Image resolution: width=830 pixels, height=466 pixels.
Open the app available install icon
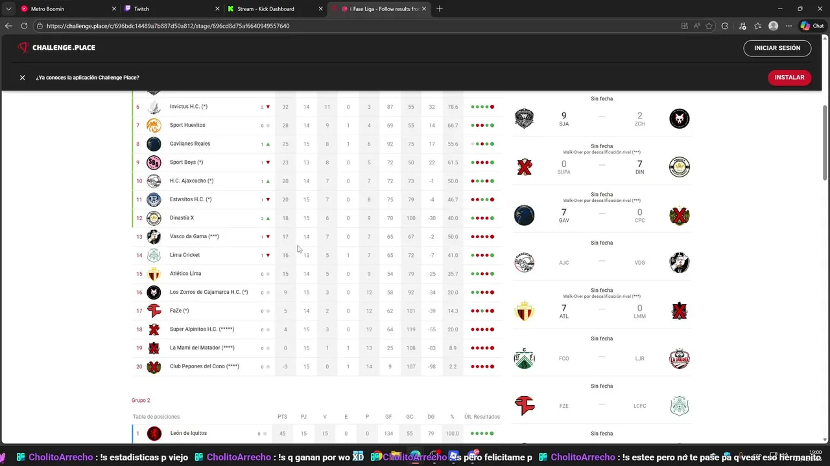[685, 26]
